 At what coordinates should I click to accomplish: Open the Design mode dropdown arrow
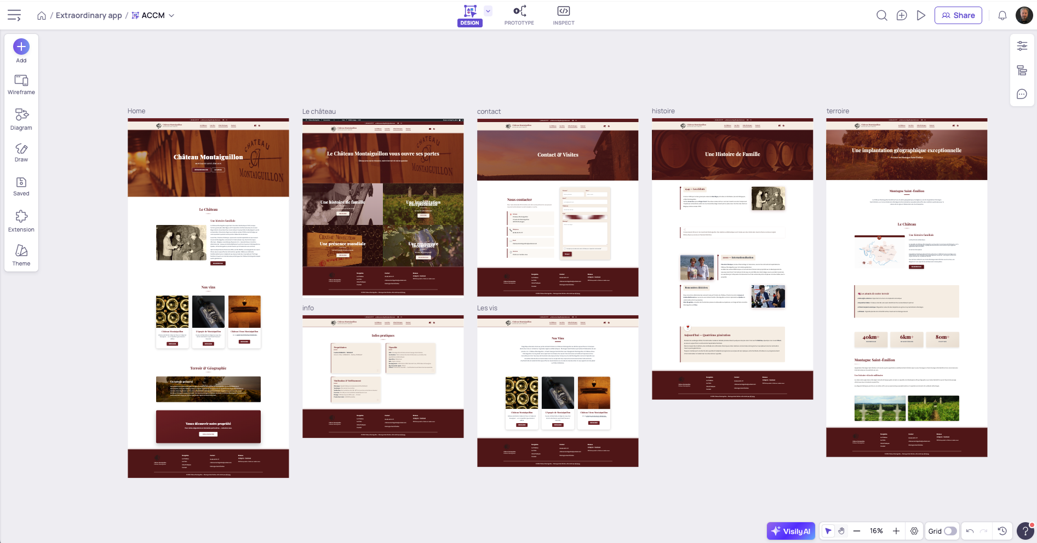coord(488,11)
